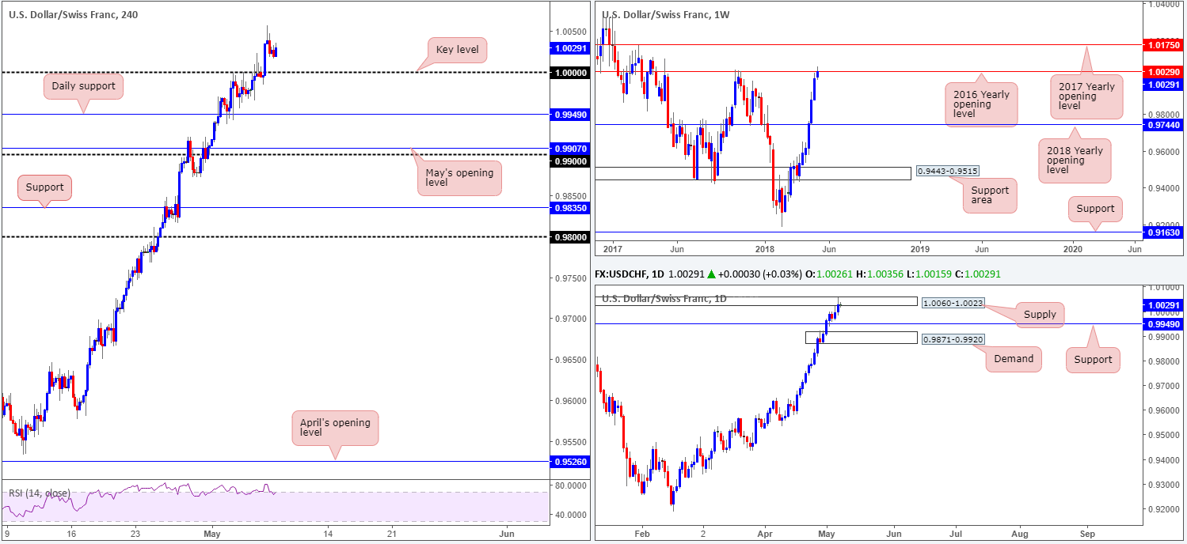Click the 'U.S. Dollar/Swiss Franc, 1W' chart title
The width and height of the screenshot is (1187, 544).
click(x=666, y=14)
